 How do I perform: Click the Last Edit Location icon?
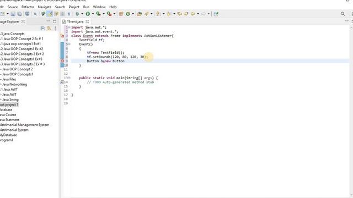click(179, 14)
